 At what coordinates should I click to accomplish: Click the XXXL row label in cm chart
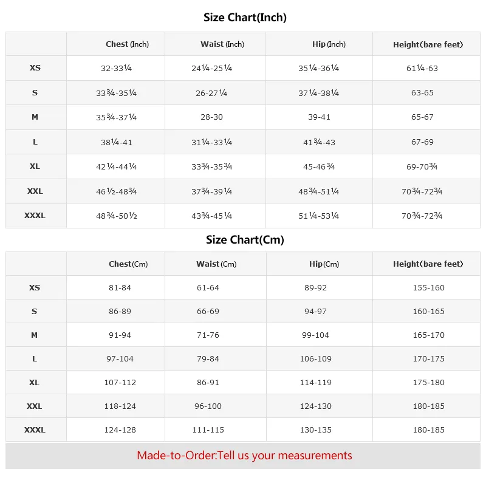[35, 430]
